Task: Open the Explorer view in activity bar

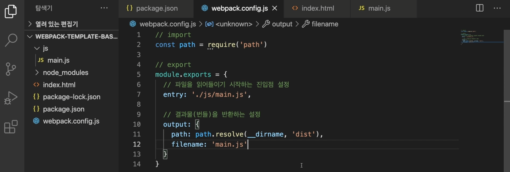Action: click(x=11, y=11)
